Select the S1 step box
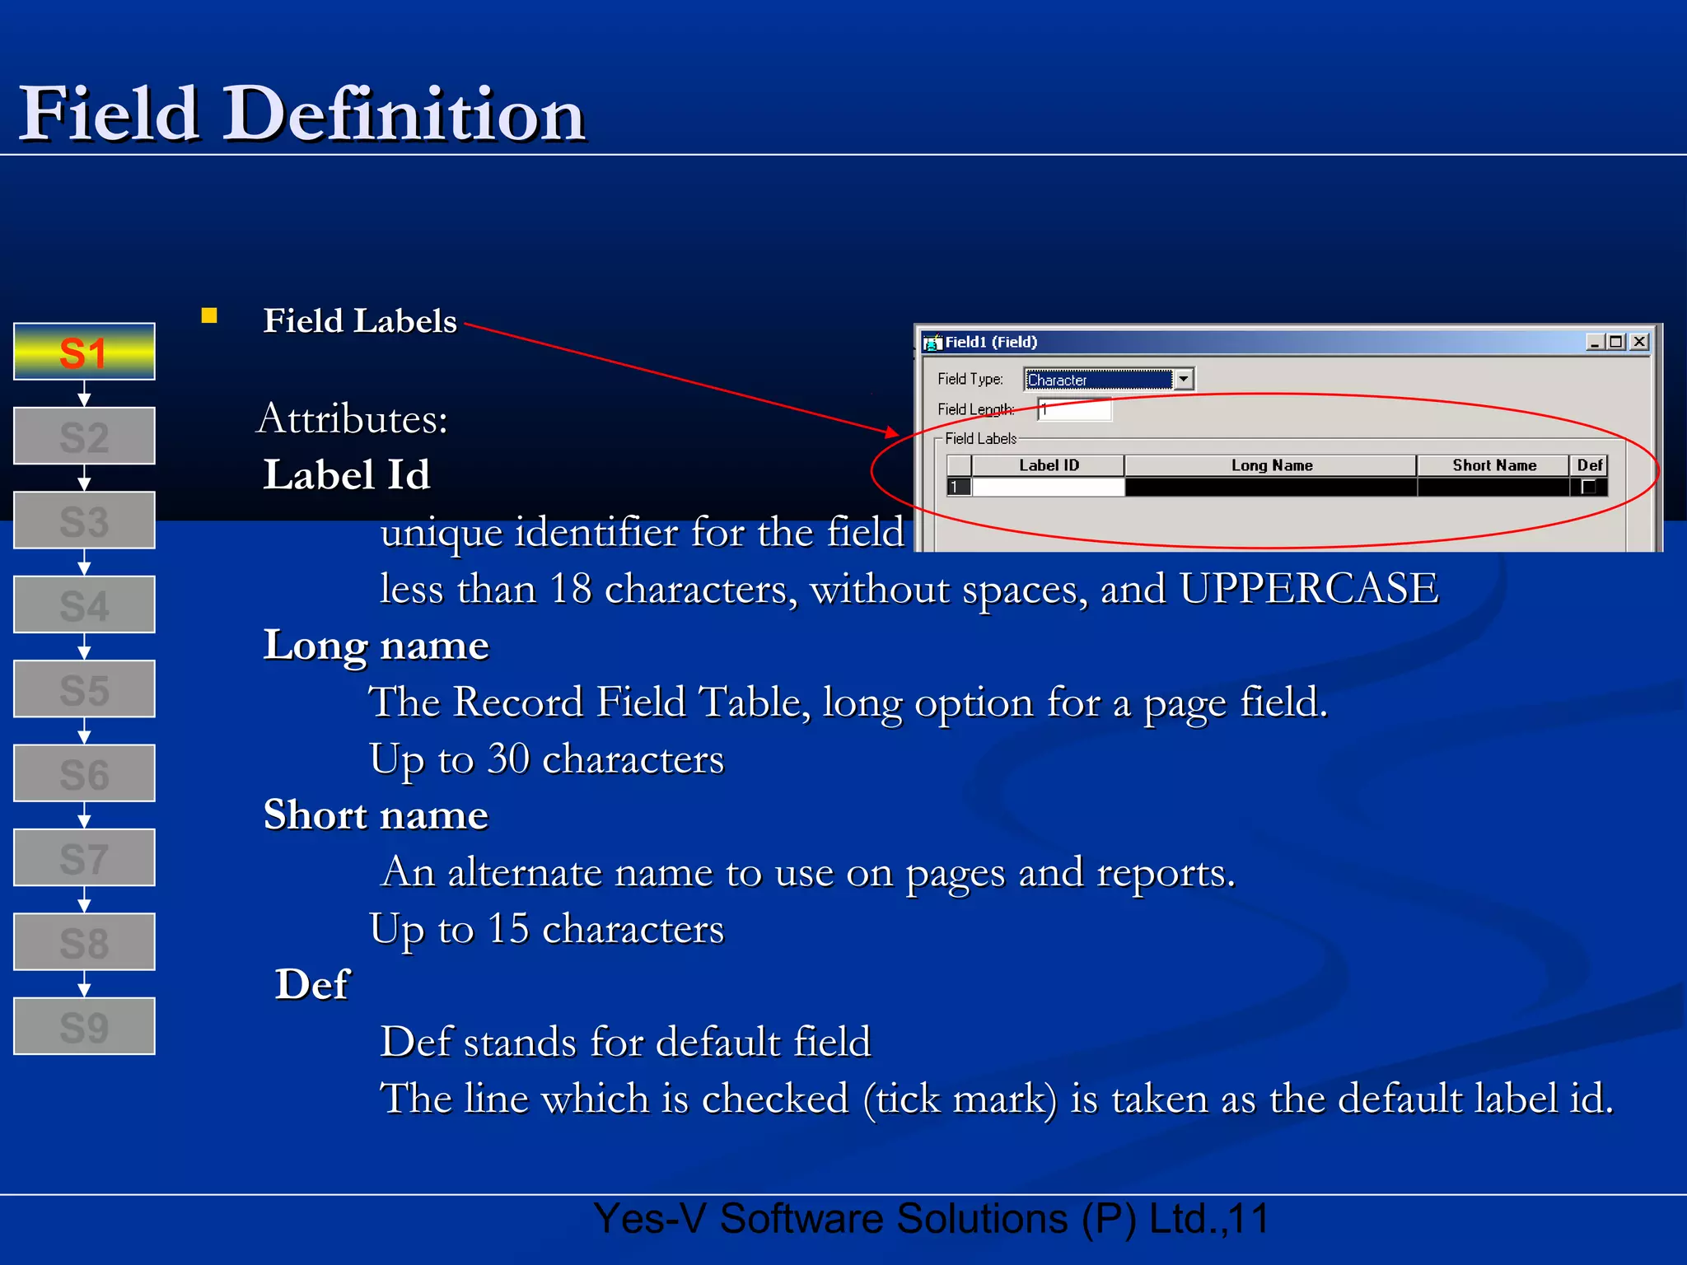Viewport: 1687px width, 1265px height. pyautogui.click(x=84, y=352)
